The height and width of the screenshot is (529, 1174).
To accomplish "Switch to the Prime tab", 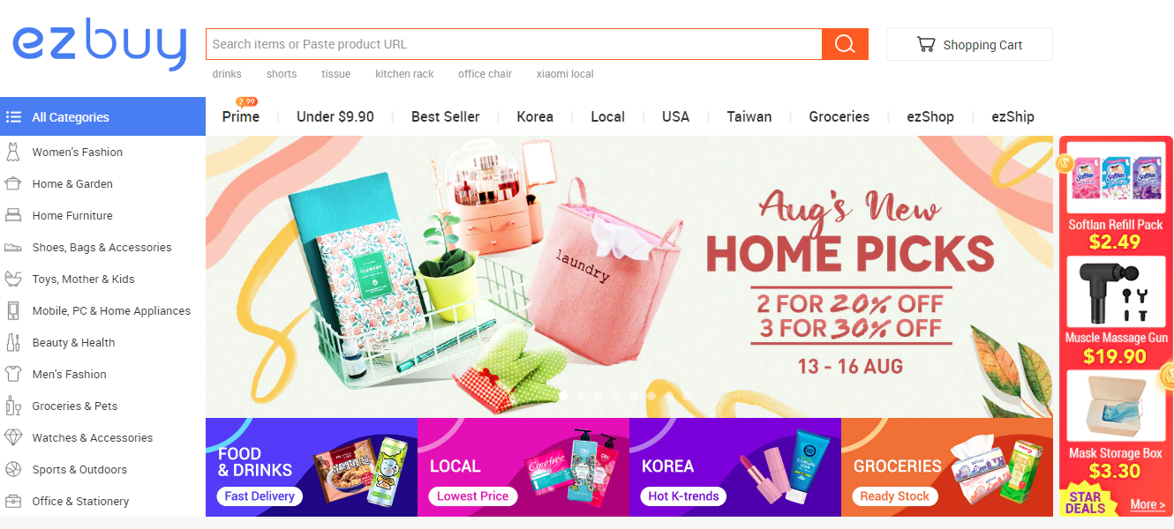I will pos(241,116).
